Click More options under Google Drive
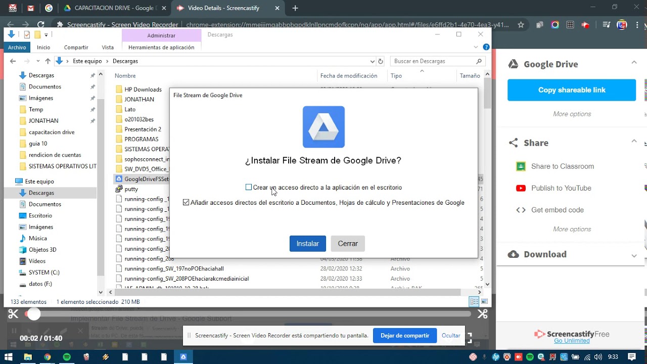Viewport: 647px width, 364px height. pos(572,114)
